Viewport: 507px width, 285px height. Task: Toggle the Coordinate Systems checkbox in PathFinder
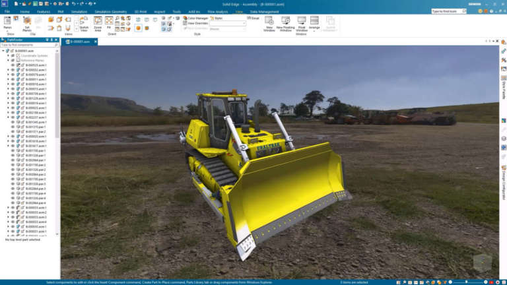click(x=13, y=55)
